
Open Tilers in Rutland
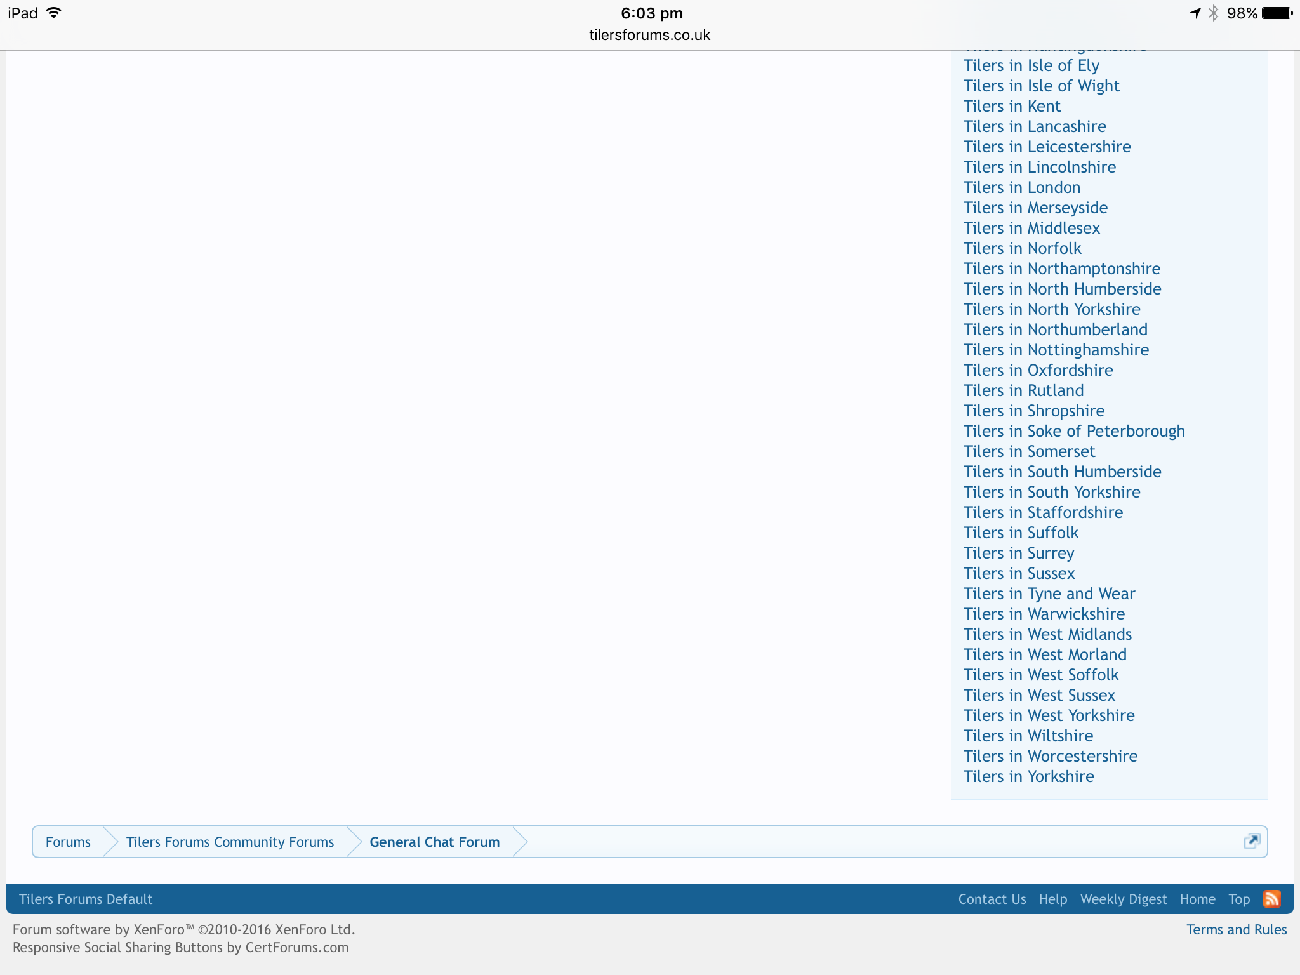pyautogui.click(x=1024, y=390)
